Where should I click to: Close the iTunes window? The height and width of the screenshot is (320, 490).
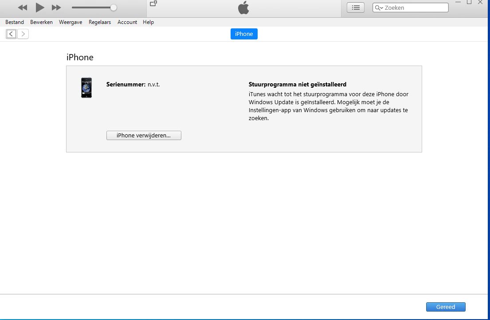click(x=480, y=2)
